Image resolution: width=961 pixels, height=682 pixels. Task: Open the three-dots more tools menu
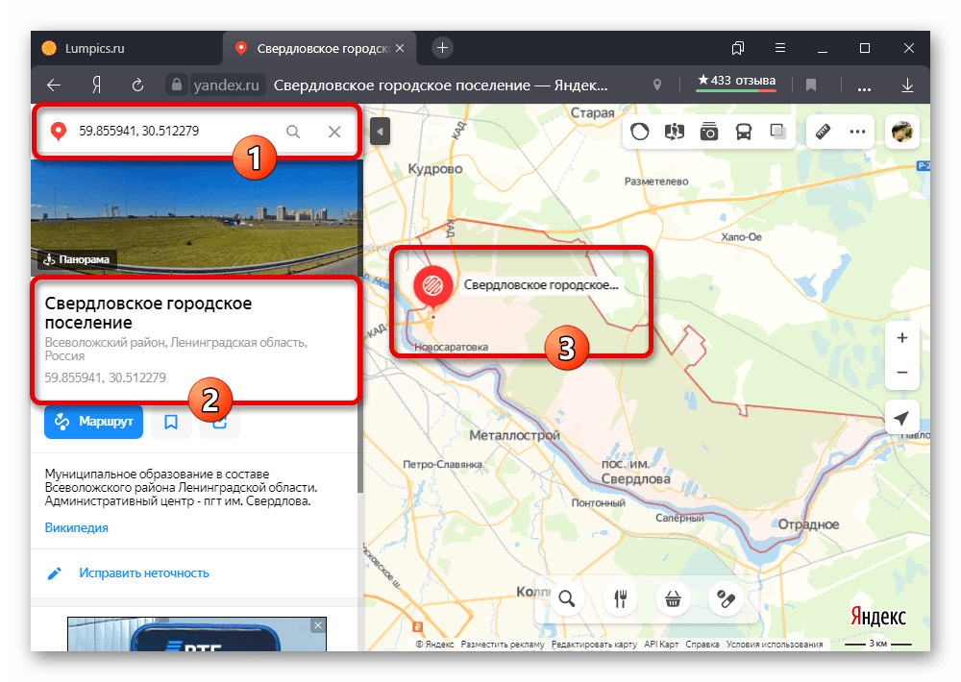(857, 132)
